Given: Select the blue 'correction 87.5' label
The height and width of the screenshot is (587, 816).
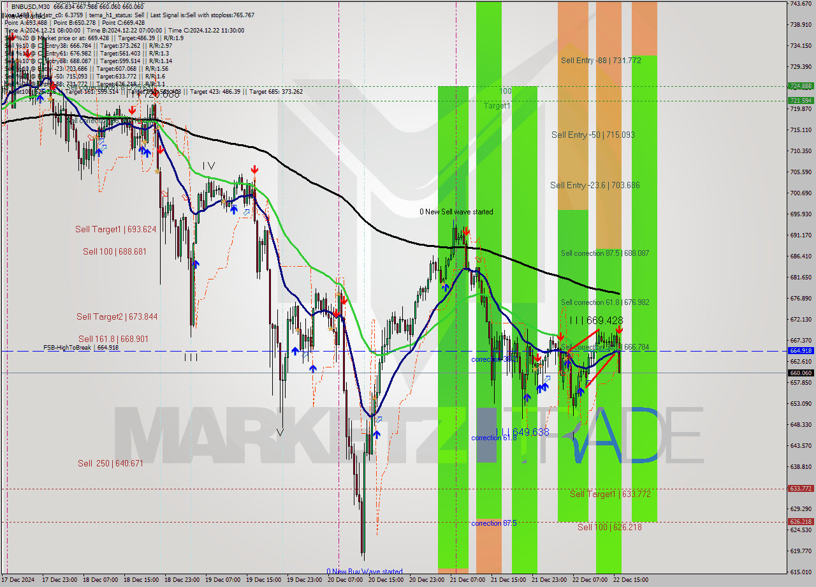Looking at the screenshot, I should [494, 523].
